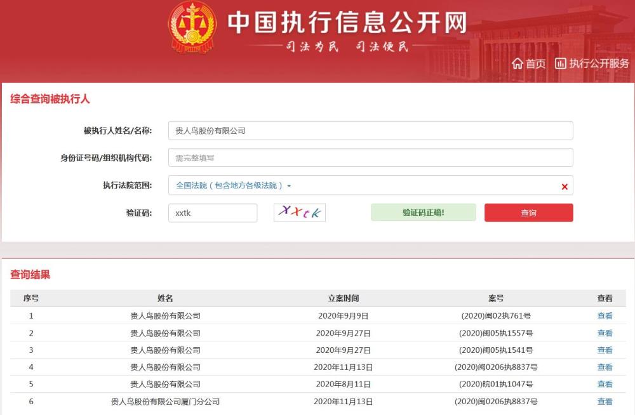
Task: View details for case (2020)闽02执761号
Action: 605,316
